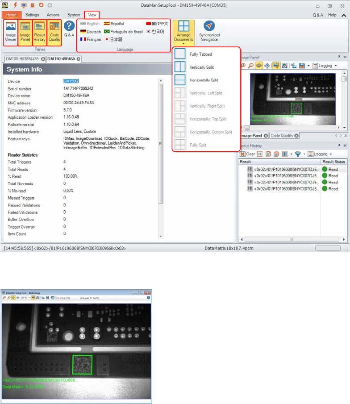350x404 pixels.
Task: Select the Image Panel bottom tab
Action: point(251,136)
